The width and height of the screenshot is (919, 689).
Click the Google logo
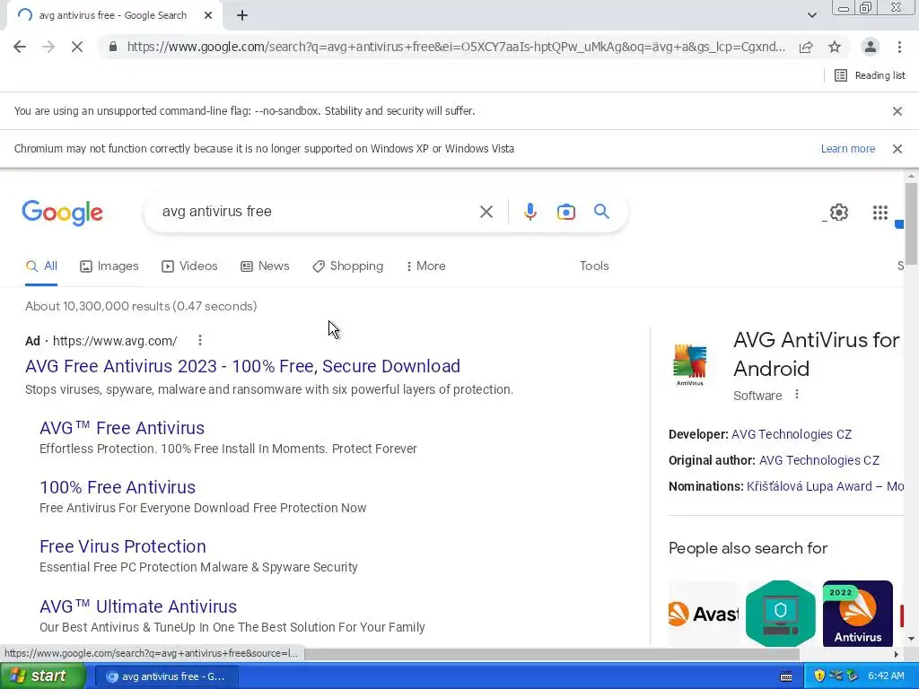(x=62, y=212)
